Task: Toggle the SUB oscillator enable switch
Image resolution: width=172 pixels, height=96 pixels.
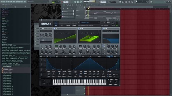Action: [41, 29]
